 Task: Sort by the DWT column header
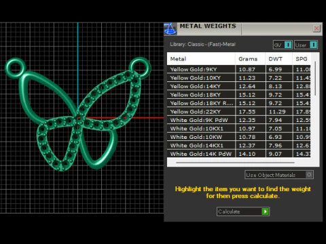pyautogui.click(x=279, y=59)
